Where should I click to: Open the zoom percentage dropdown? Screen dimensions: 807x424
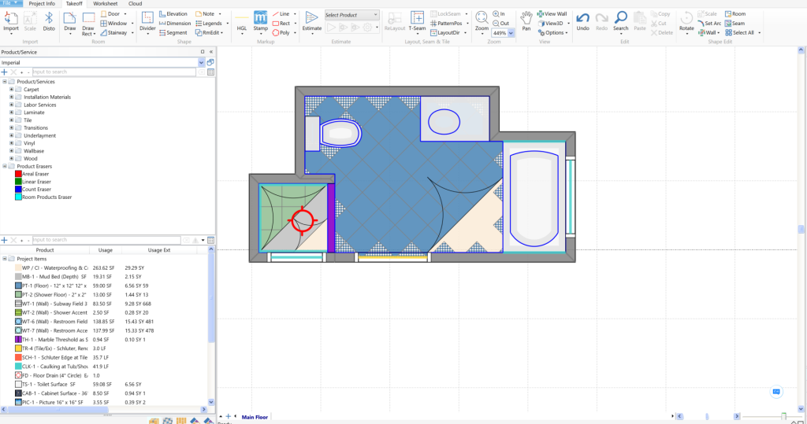click(x=511, y=33)
